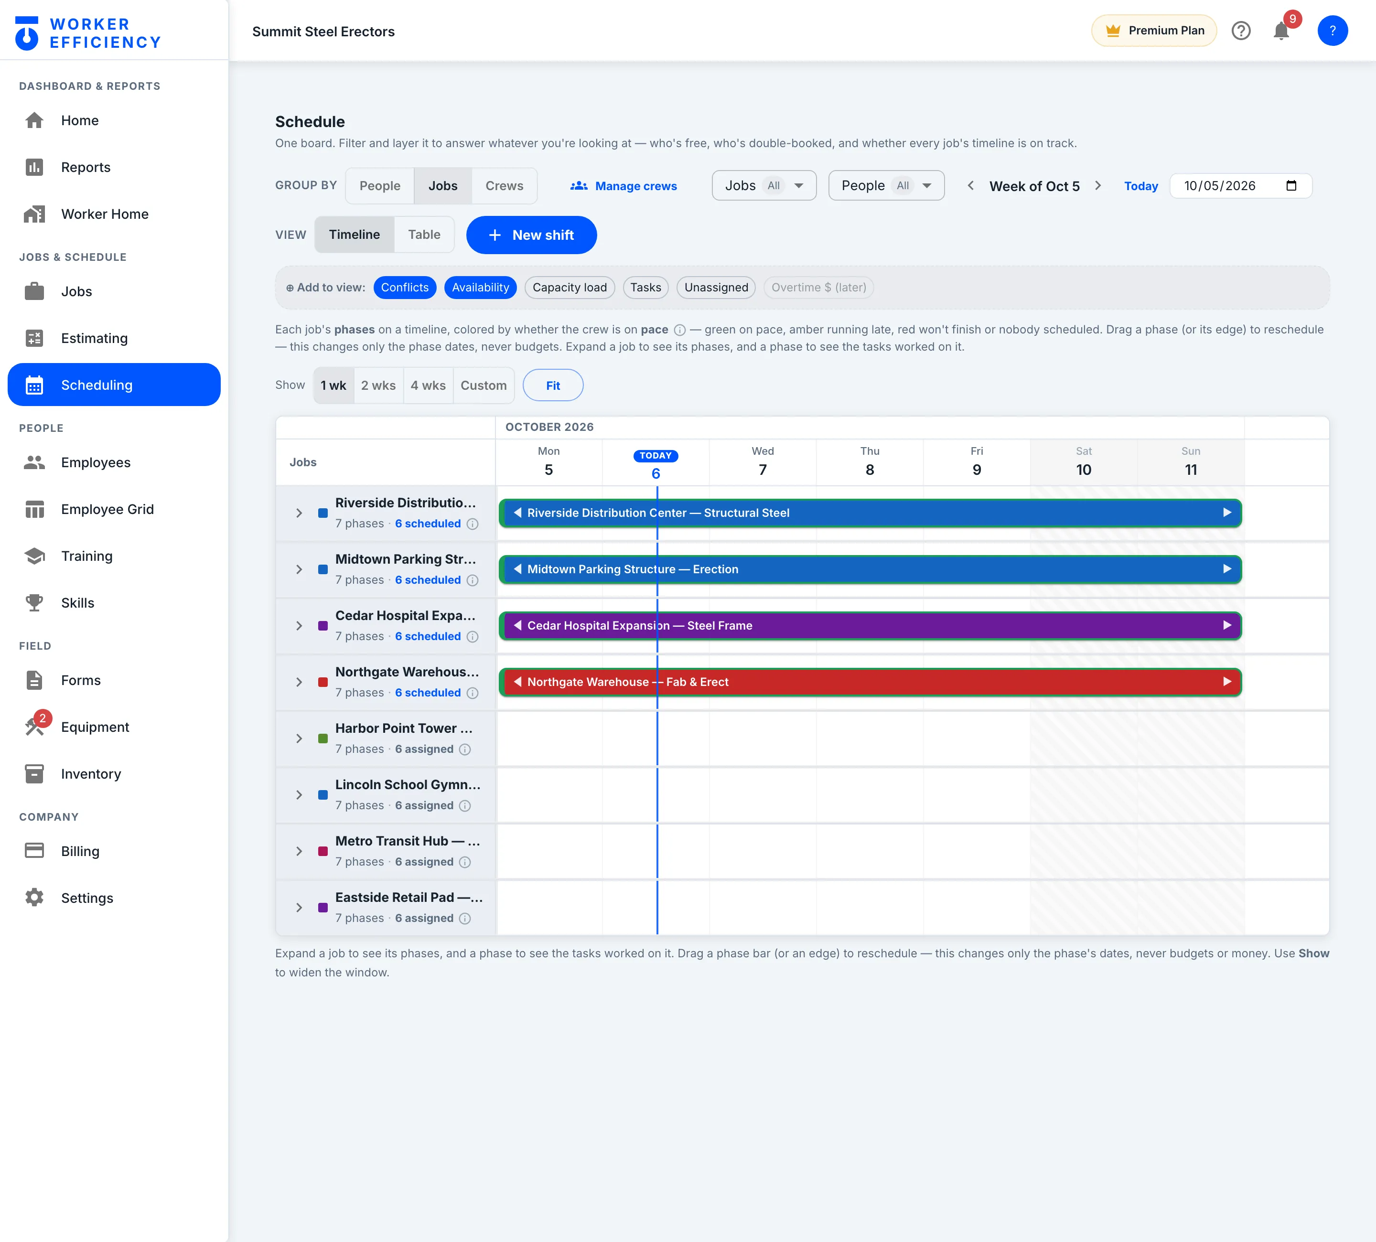Switch to the Table view

pos(424,235)
